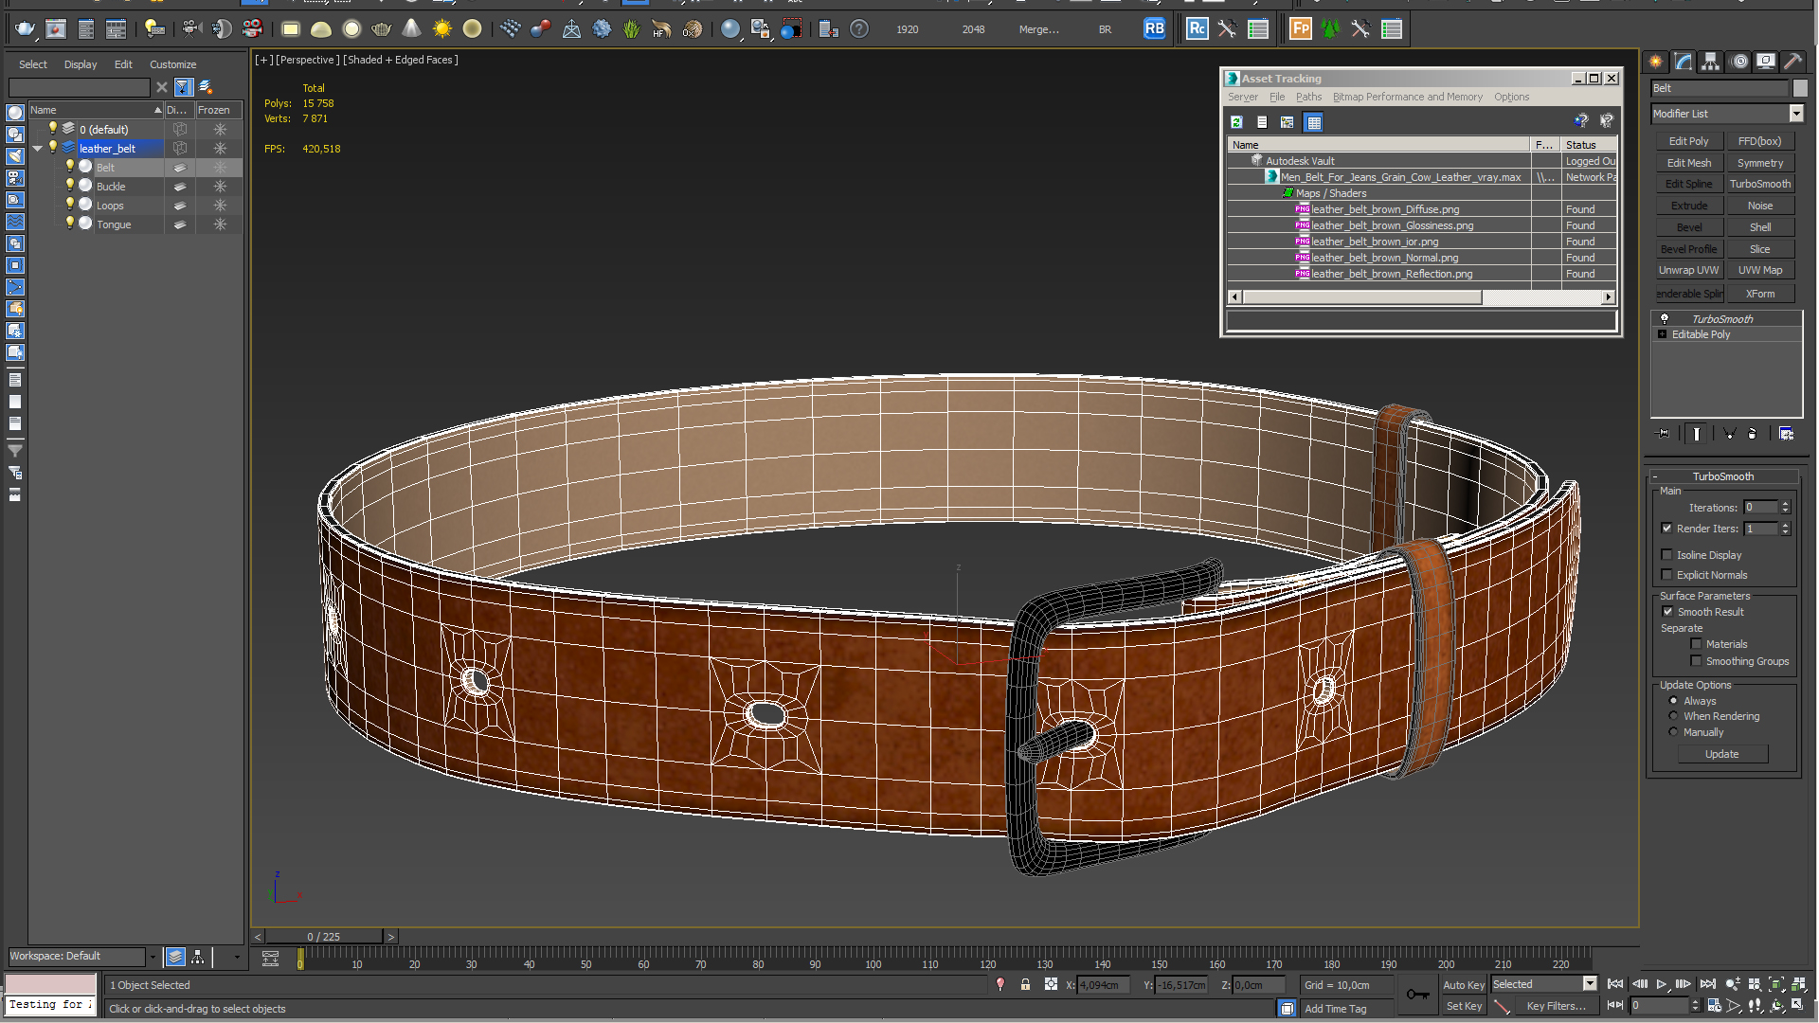Open the Shaded + Edged Faces menu

[x=401, y=60]
